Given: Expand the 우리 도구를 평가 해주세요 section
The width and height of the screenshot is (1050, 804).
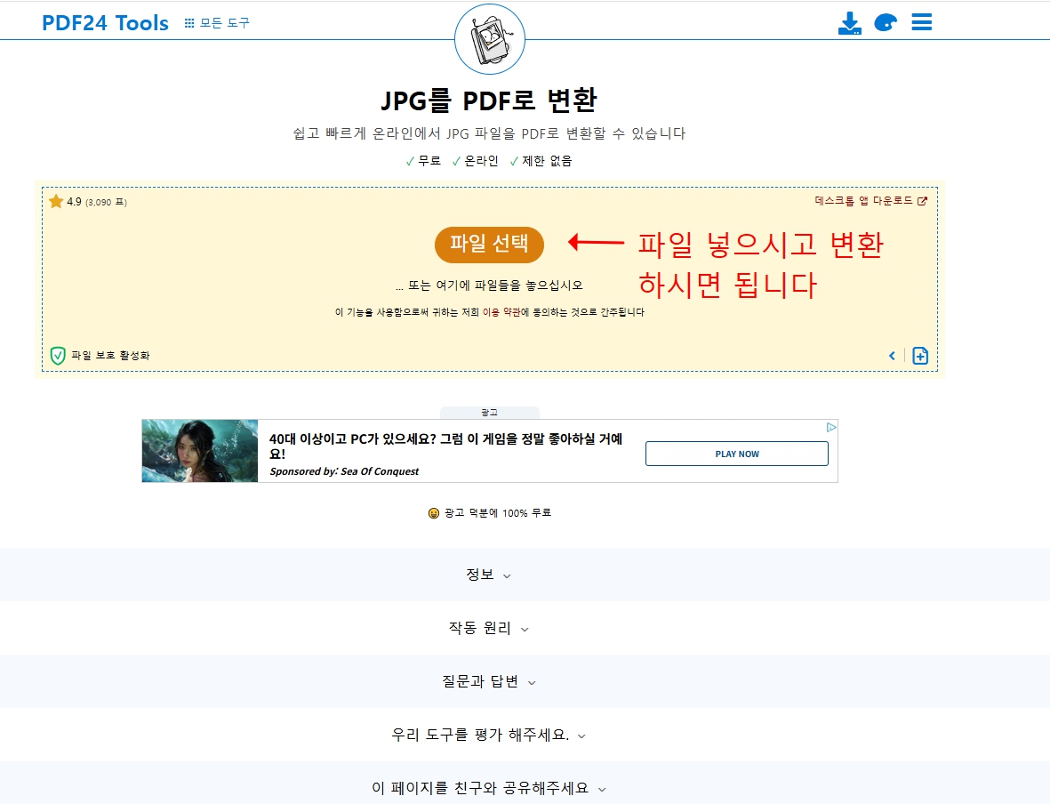Looking at the screenshot, I should (489, 735).
